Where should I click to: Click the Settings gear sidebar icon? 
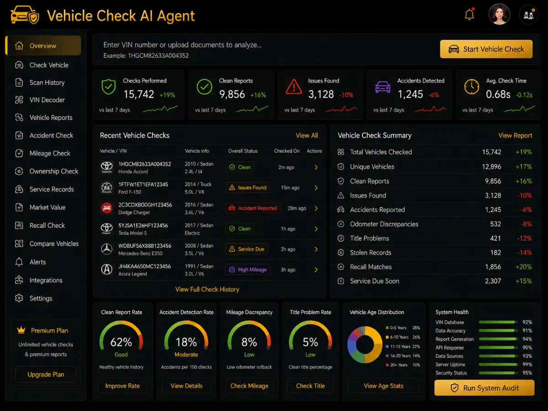pos(19,298)
